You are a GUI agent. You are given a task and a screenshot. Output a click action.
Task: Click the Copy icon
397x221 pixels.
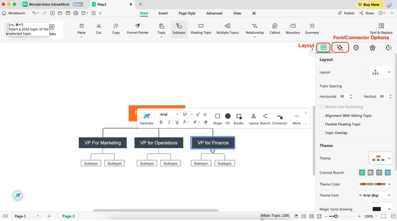click(x=116, y=26)
